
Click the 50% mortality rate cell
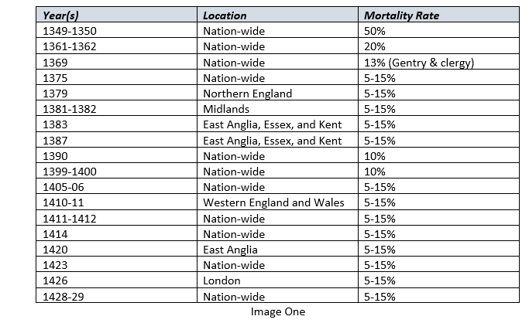pyautogui.click(x=375, y=31)
